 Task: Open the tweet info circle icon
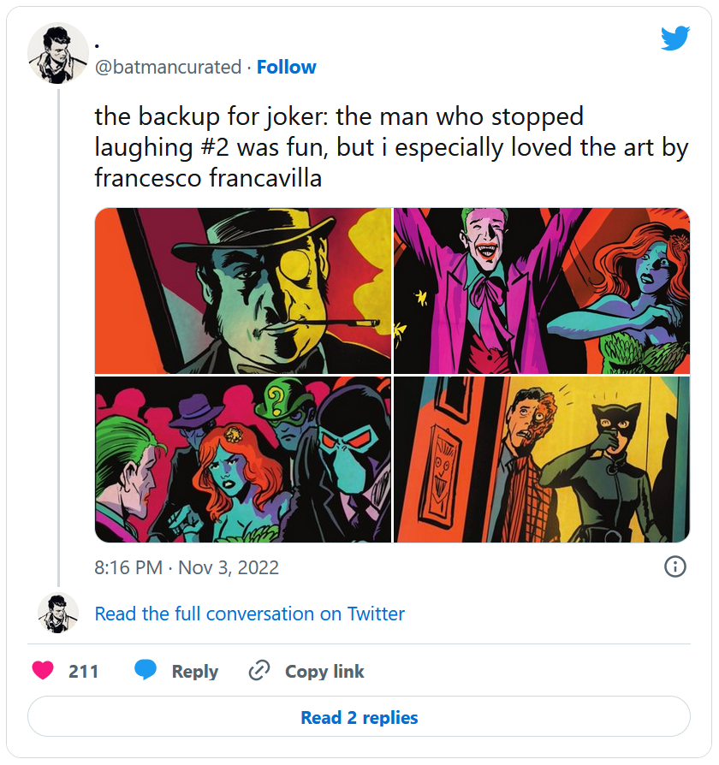coord(674,566)
